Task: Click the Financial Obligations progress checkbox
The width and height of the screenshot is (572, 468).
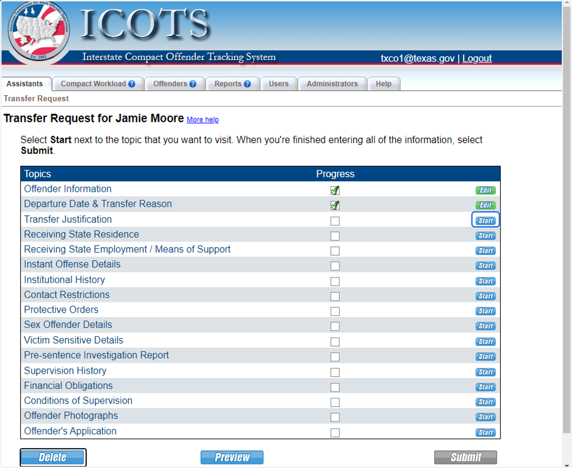Action: coord(335,387)
